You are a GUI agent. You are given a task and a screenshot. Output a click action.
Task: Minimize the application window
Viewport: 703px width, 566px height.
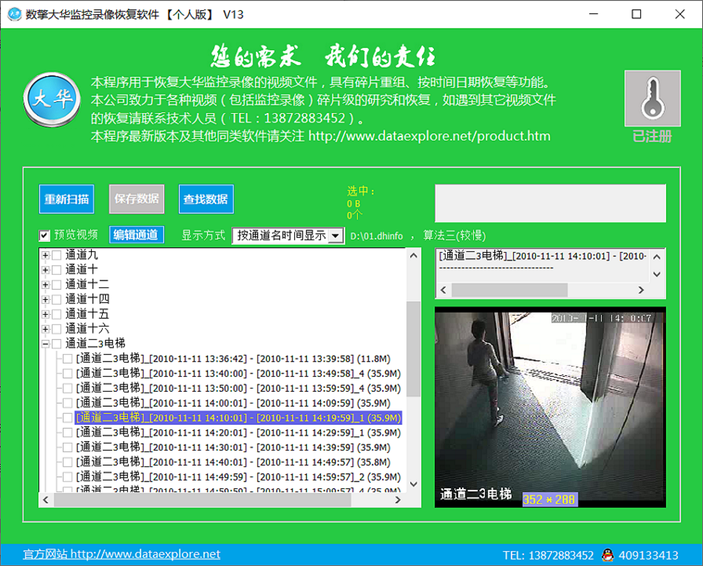tap(594, 14)
